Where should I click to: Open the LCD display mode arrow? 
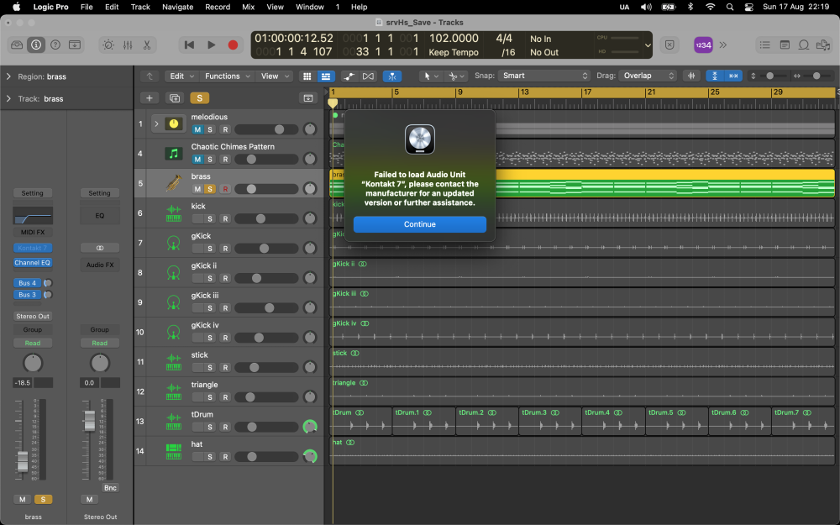click(648, 45)
